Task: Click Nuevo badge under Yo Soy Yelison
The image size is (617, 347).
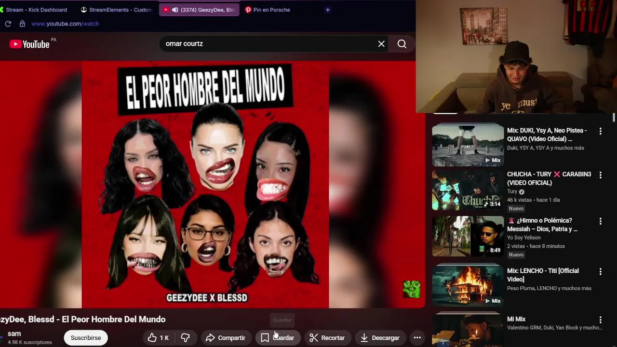Action: (x=516, y=255)
